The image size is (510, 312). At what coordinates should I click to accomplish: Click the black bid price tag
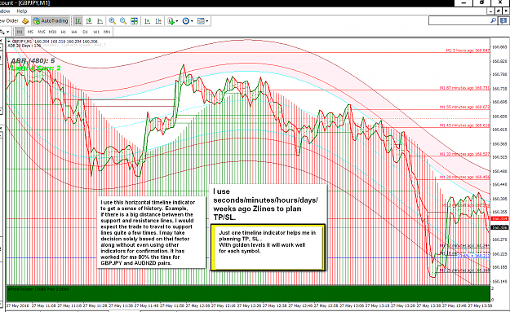[499, 227]
